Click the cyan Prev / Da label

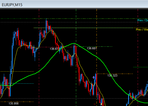143,20
